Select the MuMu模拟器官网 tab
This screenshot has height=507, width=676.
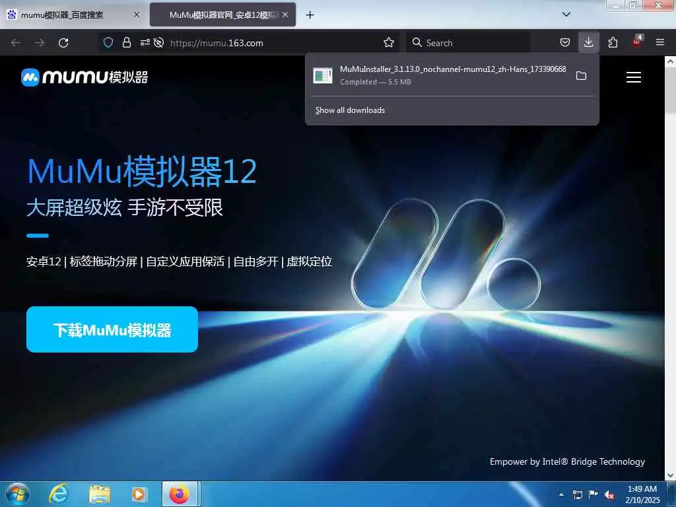click(x=223, y=15)
